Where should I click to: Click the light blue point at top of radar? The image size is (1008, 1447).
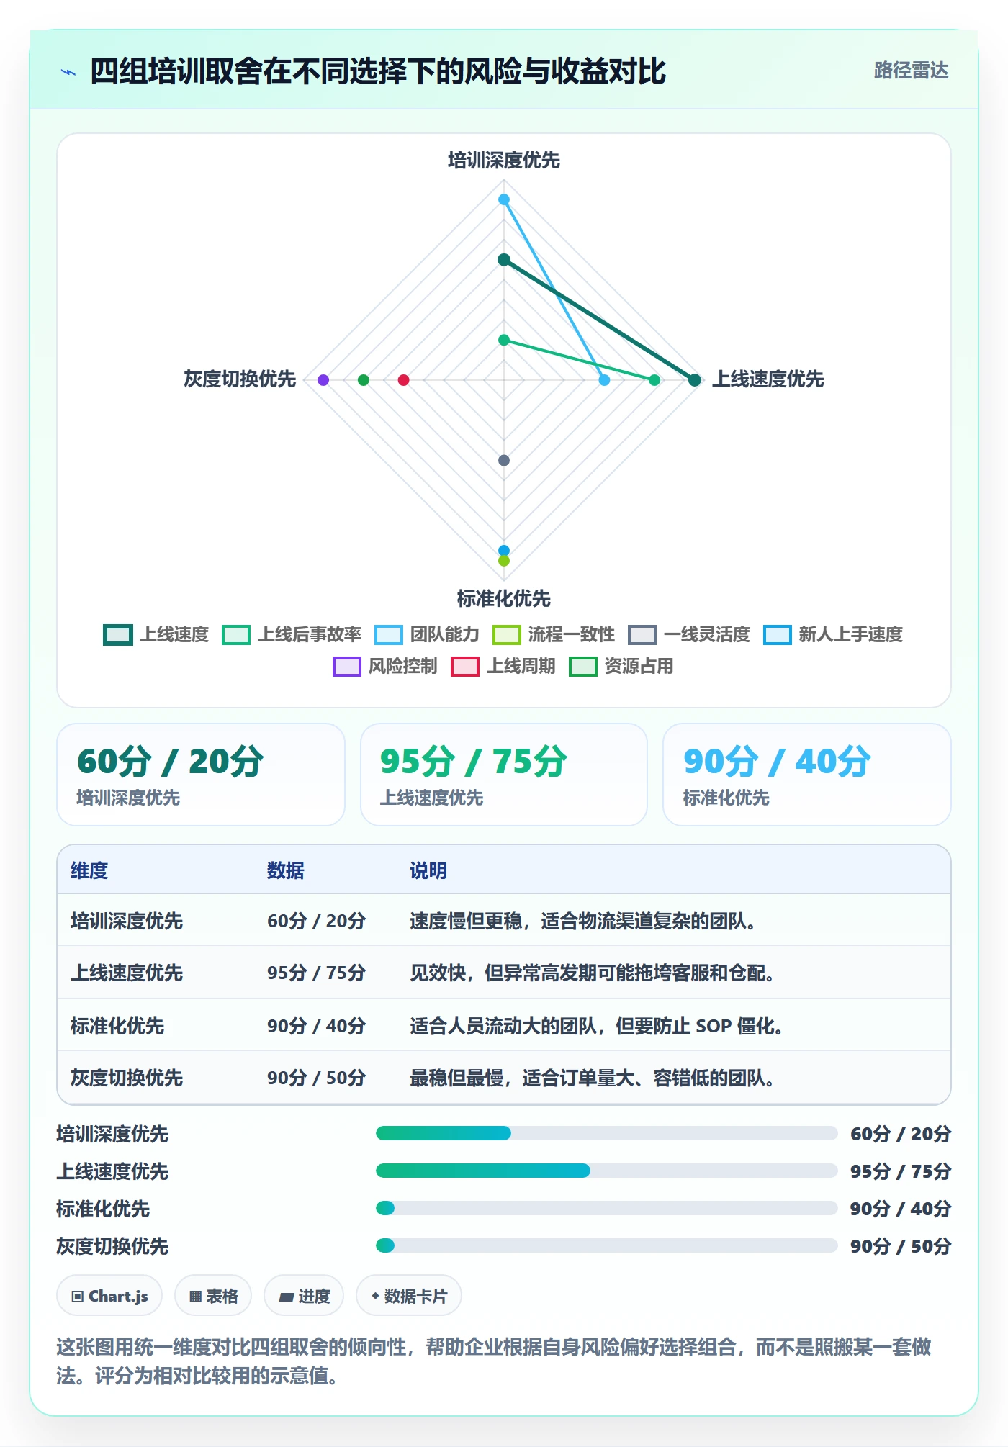[504, 199]
